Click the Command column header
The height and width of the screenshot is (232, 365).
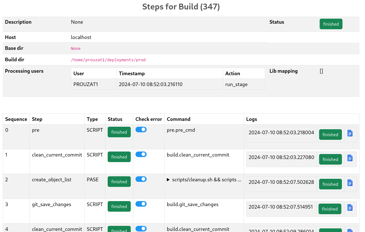pos(179,119)
